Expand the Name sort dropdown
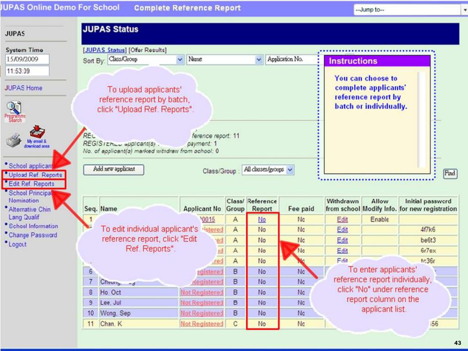Image resolution: width=468 pixels, height=351 pixels. [225, 59]
